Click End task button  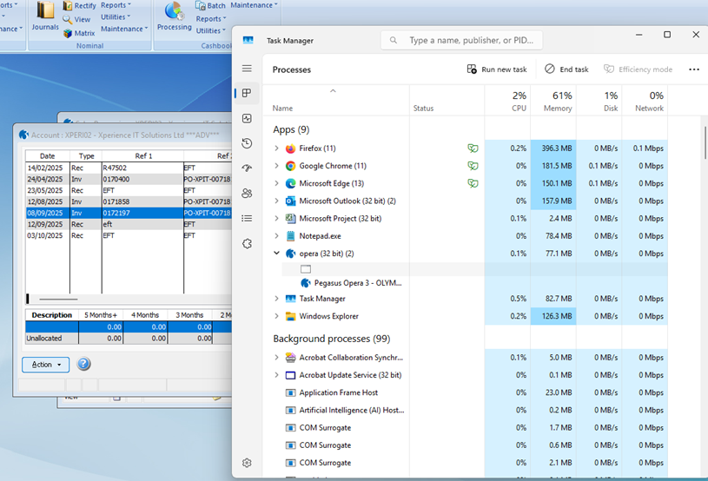click(x=566, y=69)
